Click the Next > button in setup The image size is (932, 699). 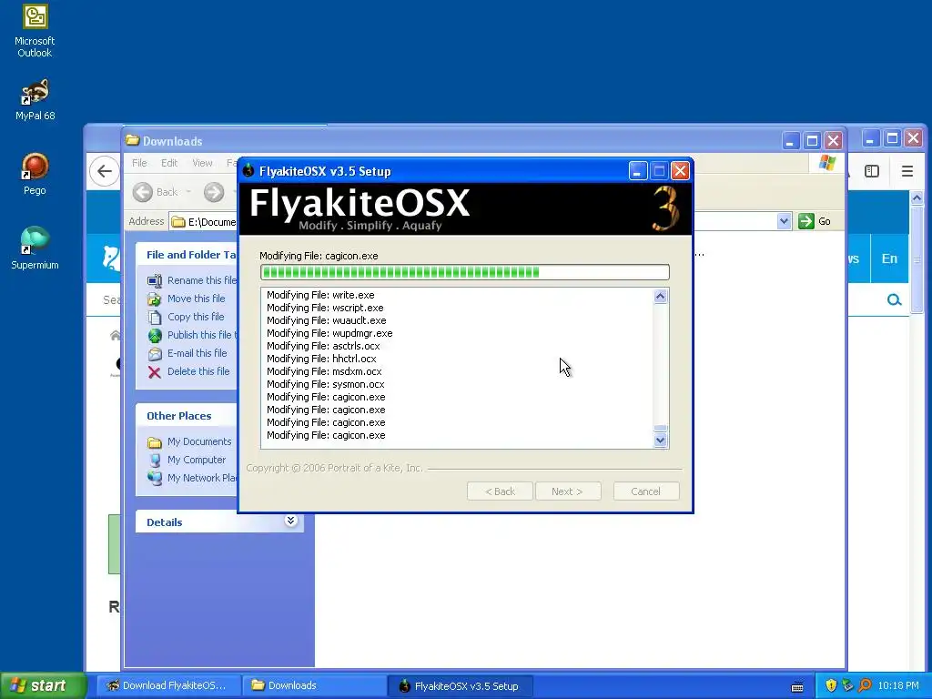pyautogui.click(x=568, y=491)
